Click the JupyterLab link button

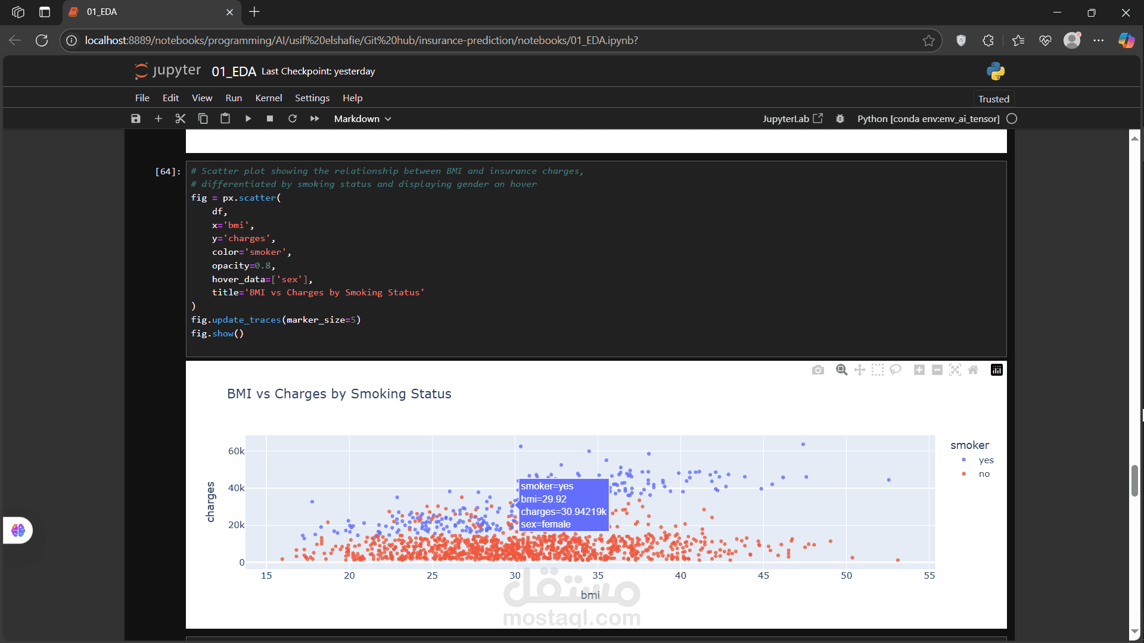point(792,118)
